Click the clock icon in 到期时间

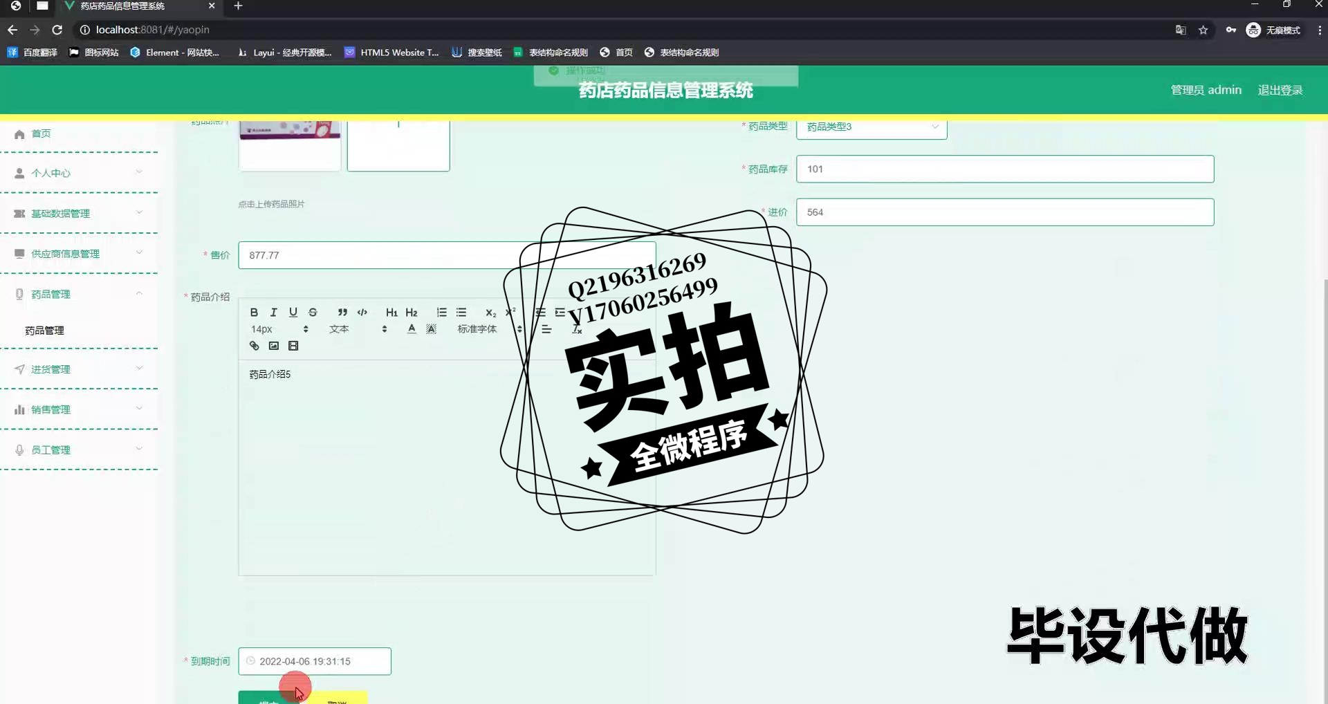(x=250, y=661)
